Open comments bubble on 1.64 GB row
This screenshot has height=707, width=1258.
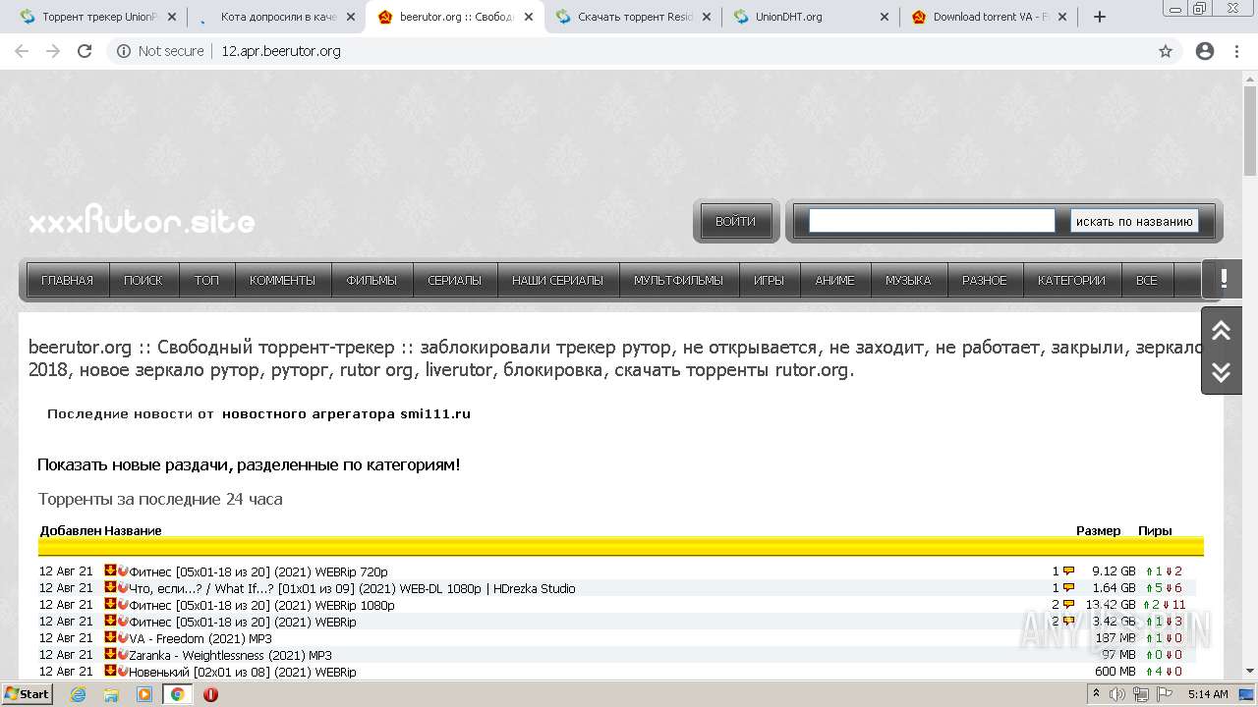(1068, 588)
